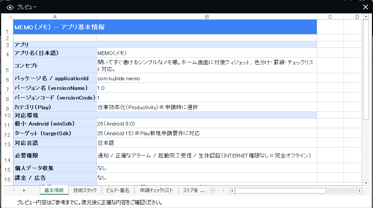Click the 個人データ収集 label cell

coord(55,168)
